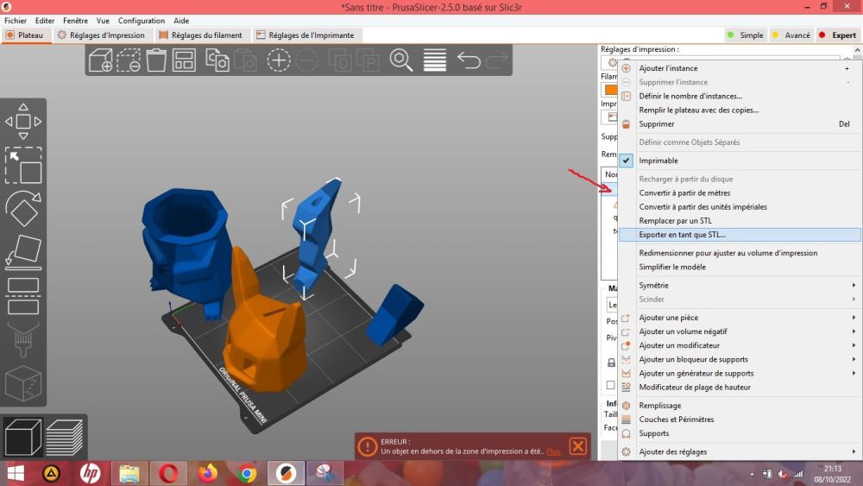This screenshot has width=863, height=486.
Task: Switch to Réglages d'Impression tab
Action: [101, 35]
